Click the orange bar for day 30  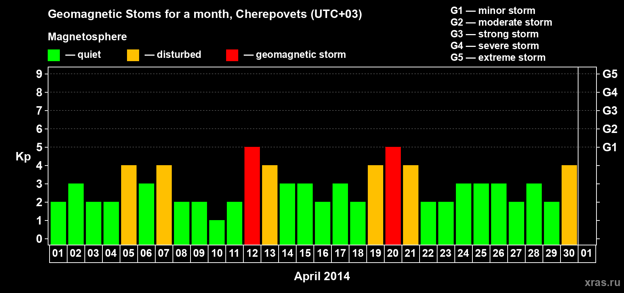569,205
